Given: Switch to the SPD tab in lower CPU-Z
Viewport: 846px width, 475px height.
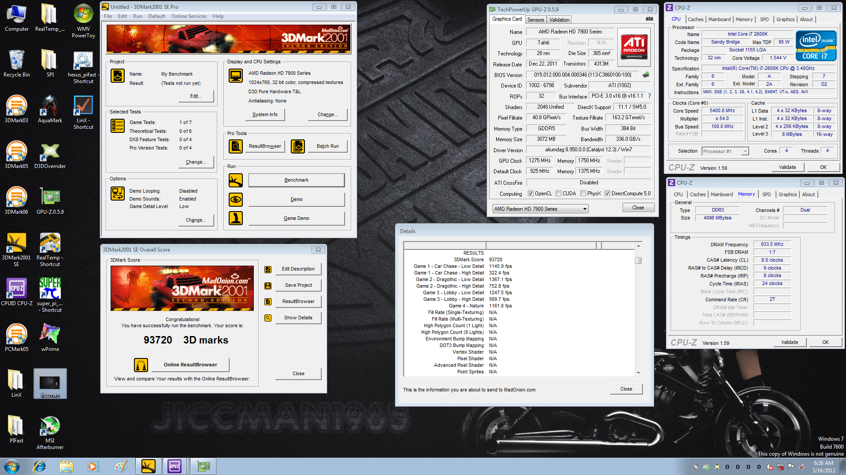Looking at the screenshot, I should (x=767, y=194).
